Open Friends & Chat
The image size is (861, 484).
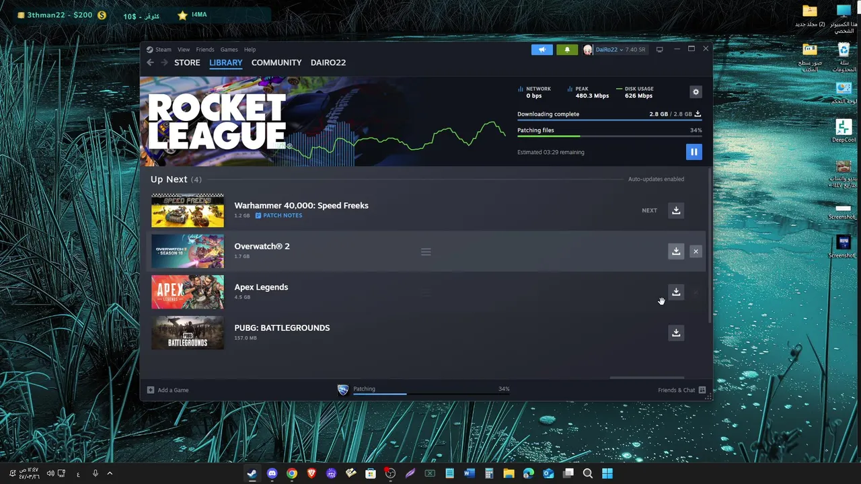[x=681, y=390]
